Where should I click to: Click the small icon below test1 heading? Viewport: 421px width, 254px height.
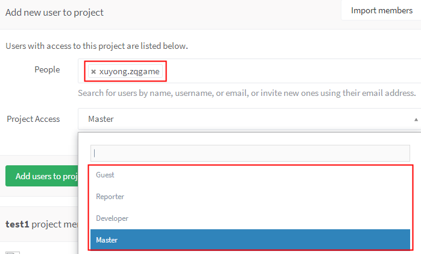pos(12,252)
